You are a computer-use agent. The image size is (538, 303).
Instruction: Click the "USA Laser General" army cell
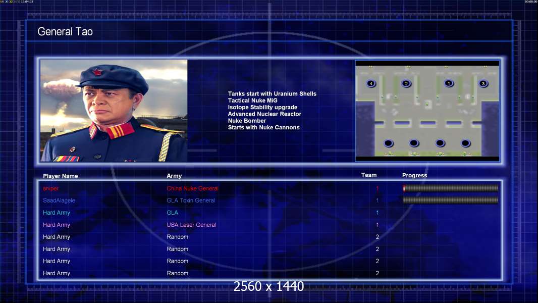tap(191, 225)
